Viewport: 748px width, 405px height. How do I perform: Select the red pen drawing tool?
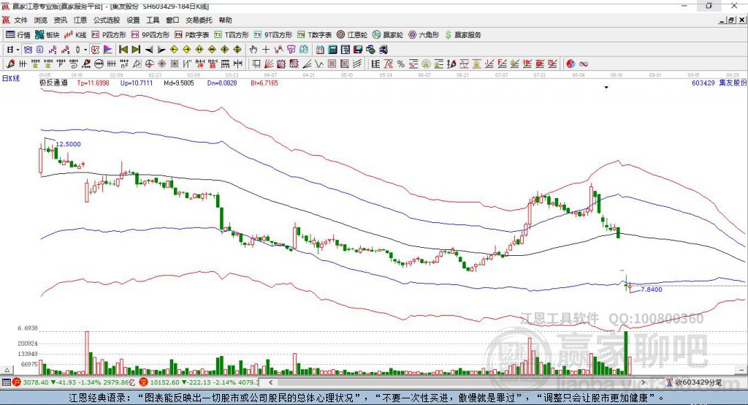(x=10, y=64)
